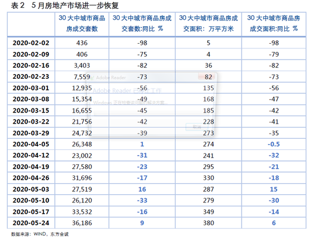Viewport: 321px width, 242px height.
Task: Click the area value 135
Action: click(208, 88)
